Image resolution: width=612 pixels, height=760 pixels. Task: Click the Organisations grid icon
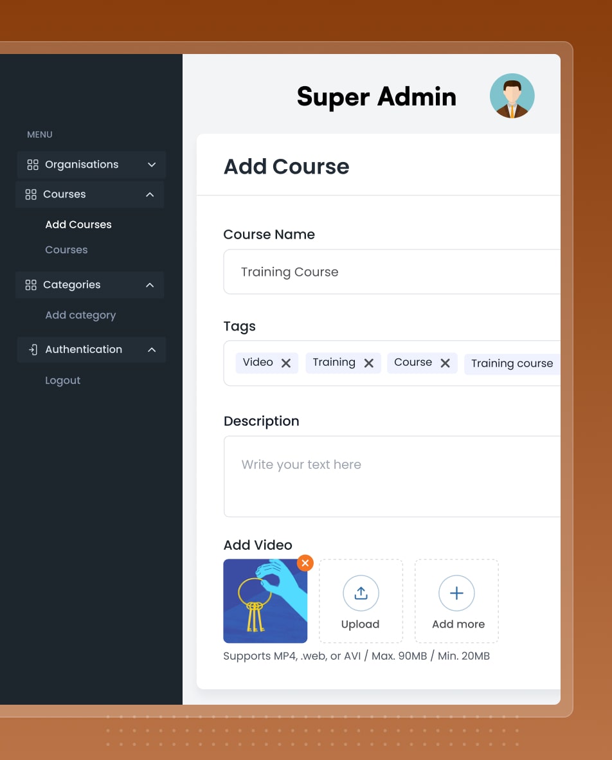point(33,165)
